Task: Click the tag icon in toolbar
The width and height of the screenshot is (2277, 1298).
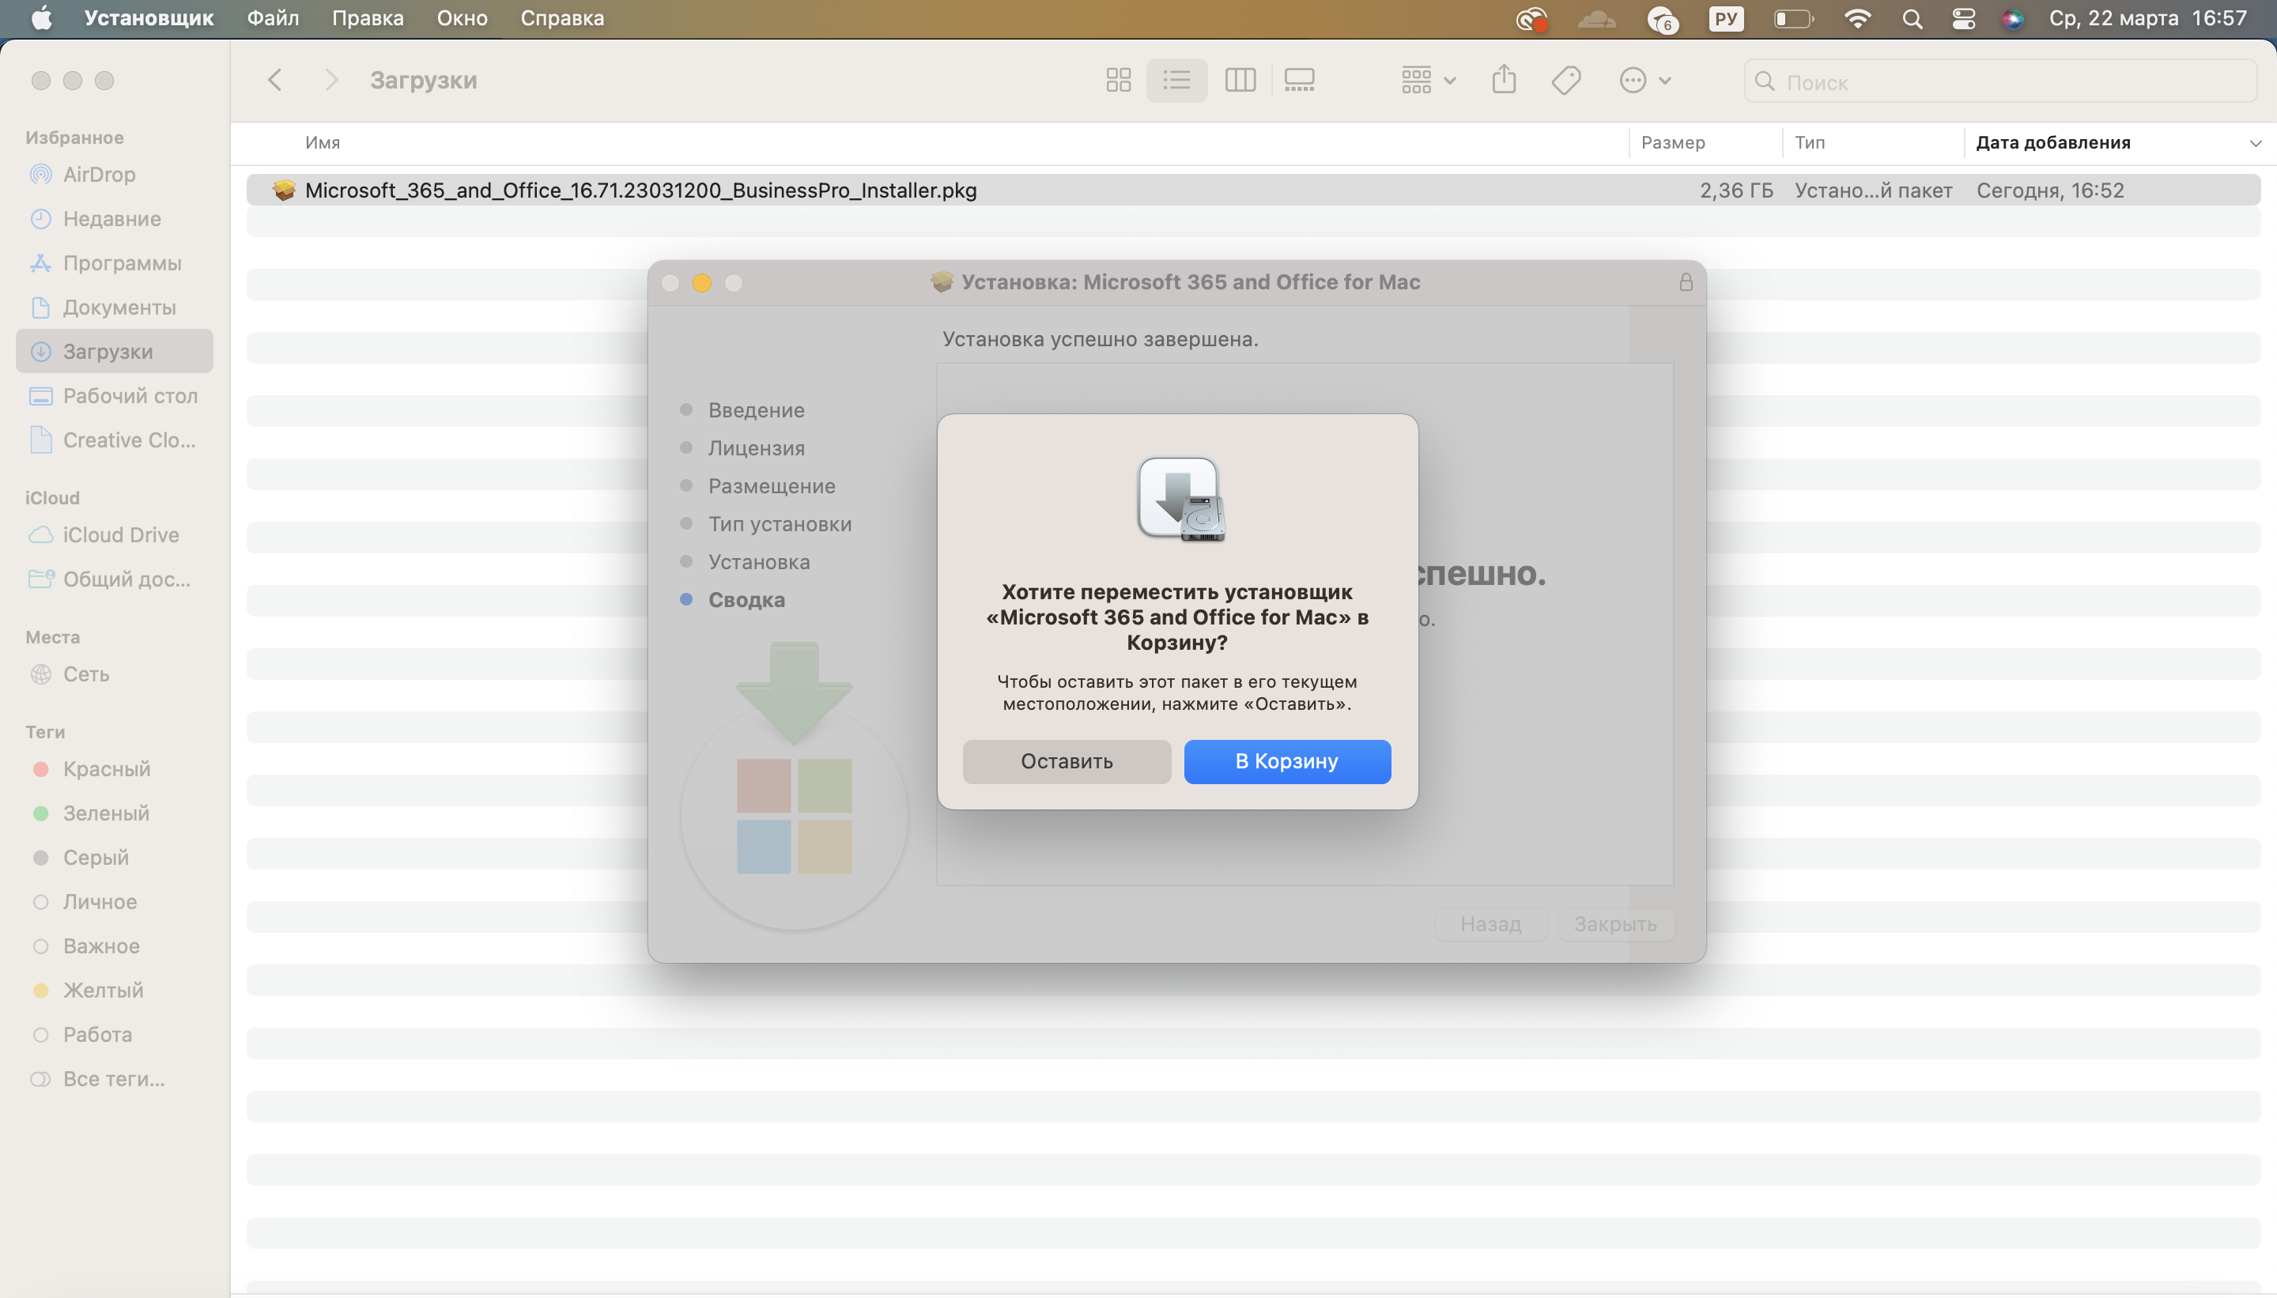Action: pos(1565,80)
